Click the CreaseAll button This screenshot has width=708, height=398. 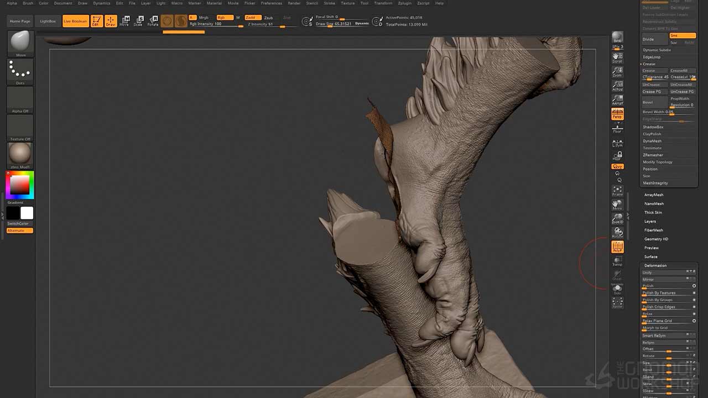coord(679,71)
